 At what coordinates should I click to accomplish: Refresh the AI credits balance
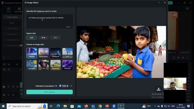pos(71,86)
